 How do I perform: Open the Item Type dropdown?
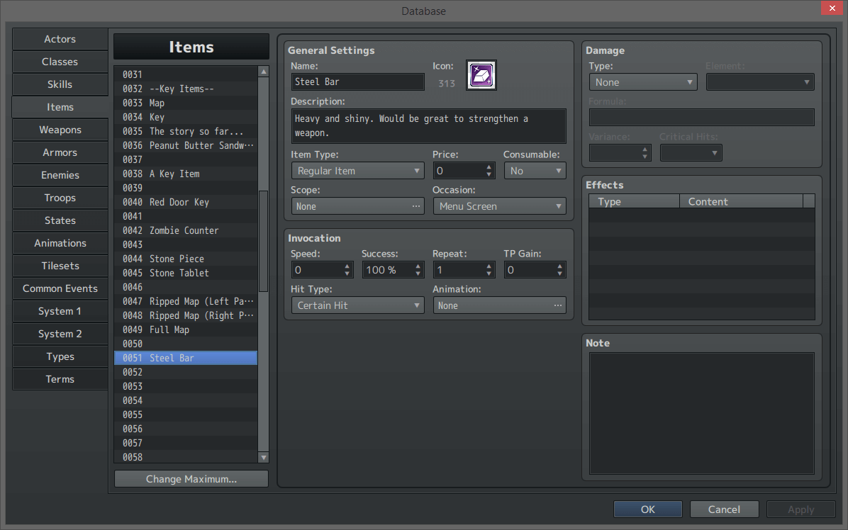[357, 171]
